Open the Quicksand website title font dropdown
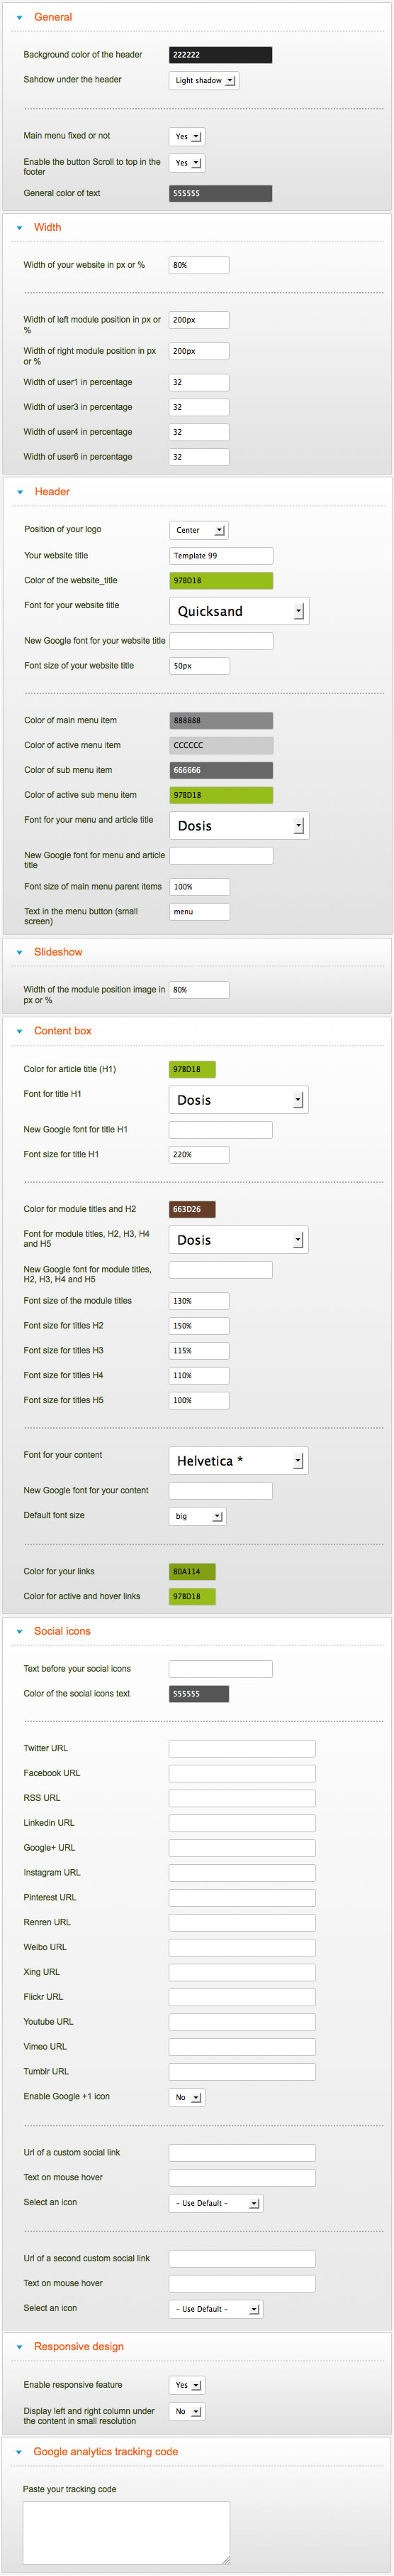 click(x=240, y=611)
